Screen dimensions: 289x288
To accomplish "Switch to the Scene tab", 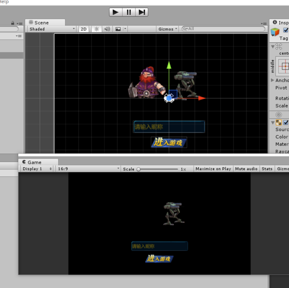I will (45, 23).
